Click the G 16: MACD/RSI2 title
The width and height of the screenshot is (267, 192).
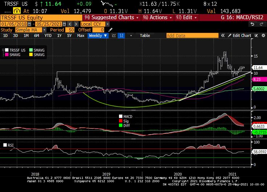(x=242, y=17)
